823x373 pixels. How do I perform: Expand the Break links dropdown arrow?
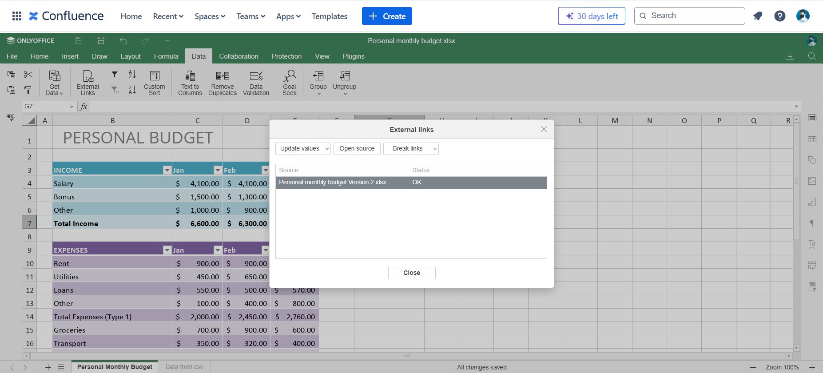(x=435, y=149)
